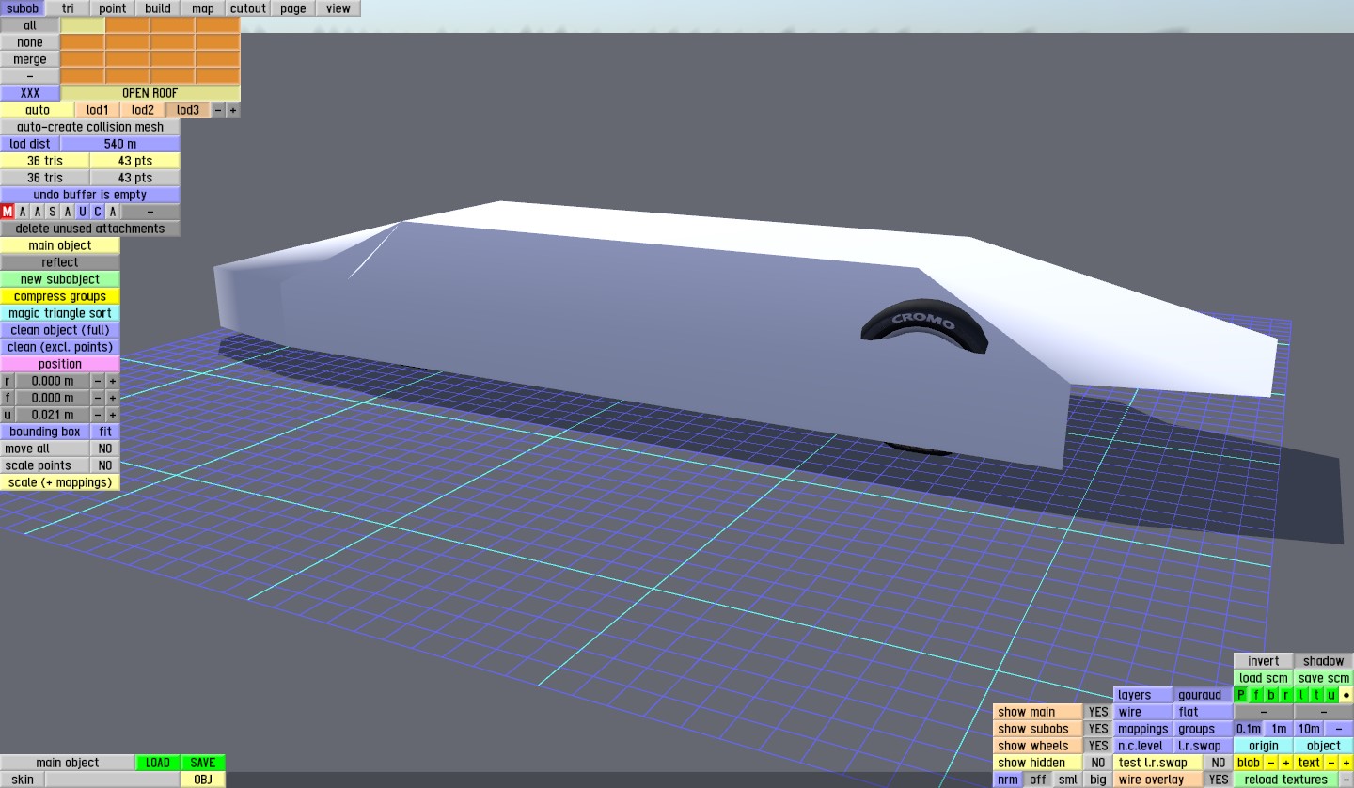
Task: Click the red M attachment button
Action: pos(8,212)
